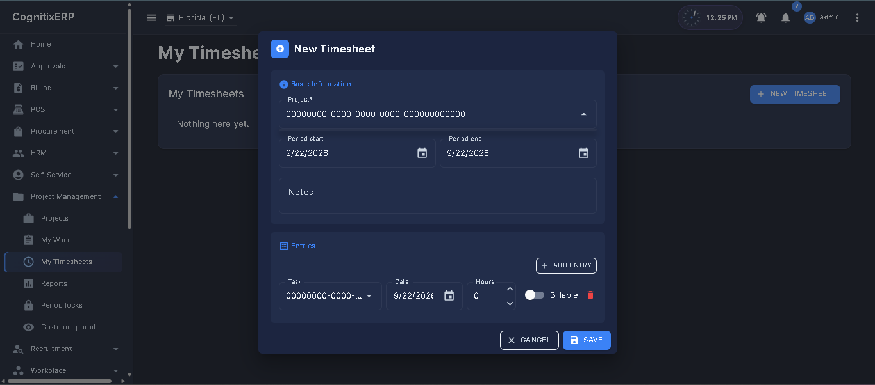Expand the Approvals menu
This screenshot has height=385, width=875.
point(66,66)
